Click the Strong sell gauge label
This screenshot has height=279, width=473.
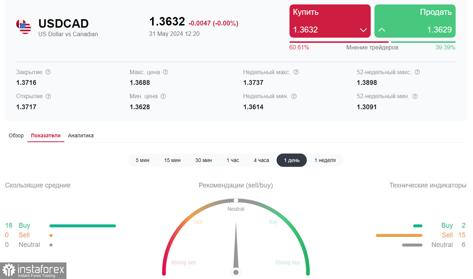pos(184,262)
